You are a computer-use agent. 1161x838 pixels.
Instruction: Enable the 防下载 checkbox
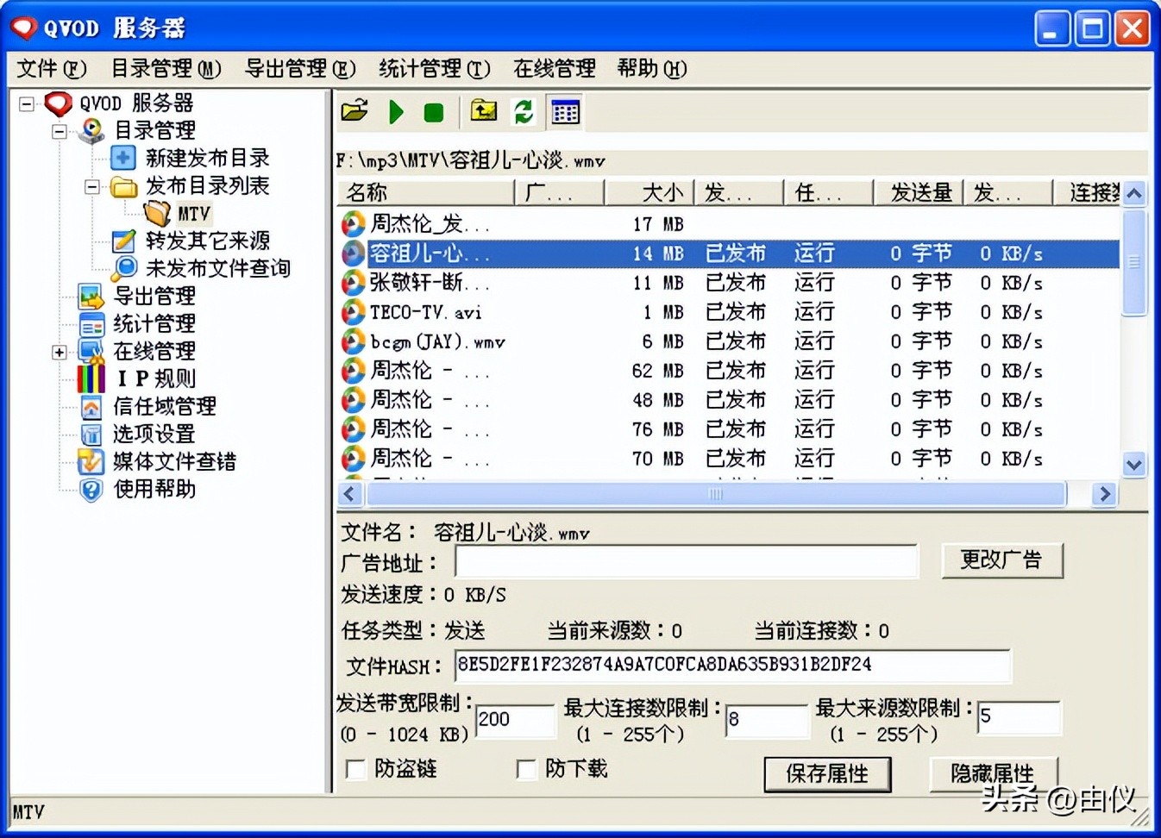coord(526,769)
